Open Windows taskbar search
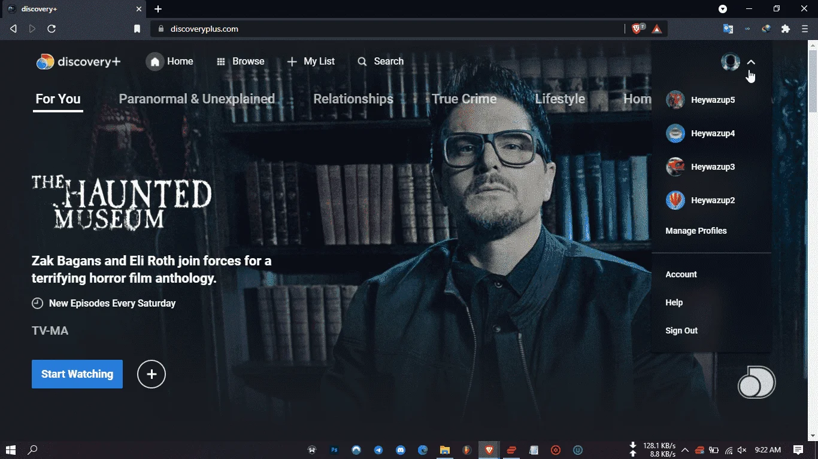Screen dimensions: 818x459 point(33,450)
